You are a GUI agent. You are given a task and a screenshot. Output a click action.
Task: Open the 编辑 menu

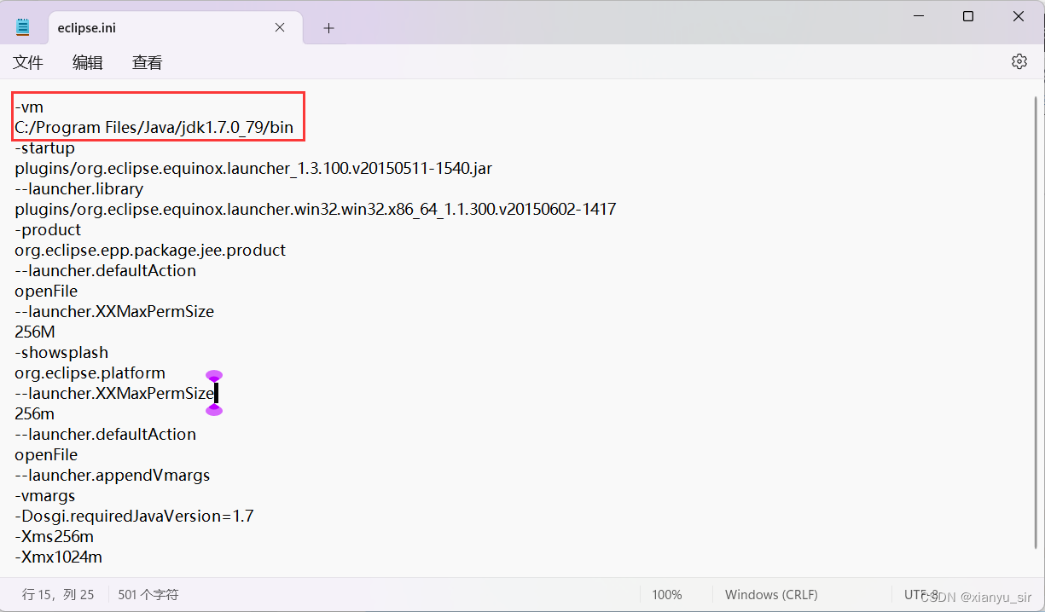87,61
